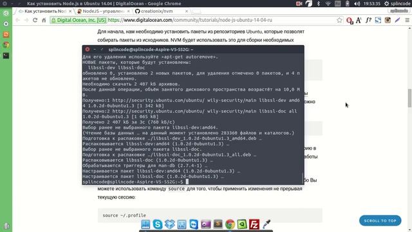The width and height of the screenshot is (412, 232).
Task: Open the sound volume indicator
Action: click(x=357, y=4)
